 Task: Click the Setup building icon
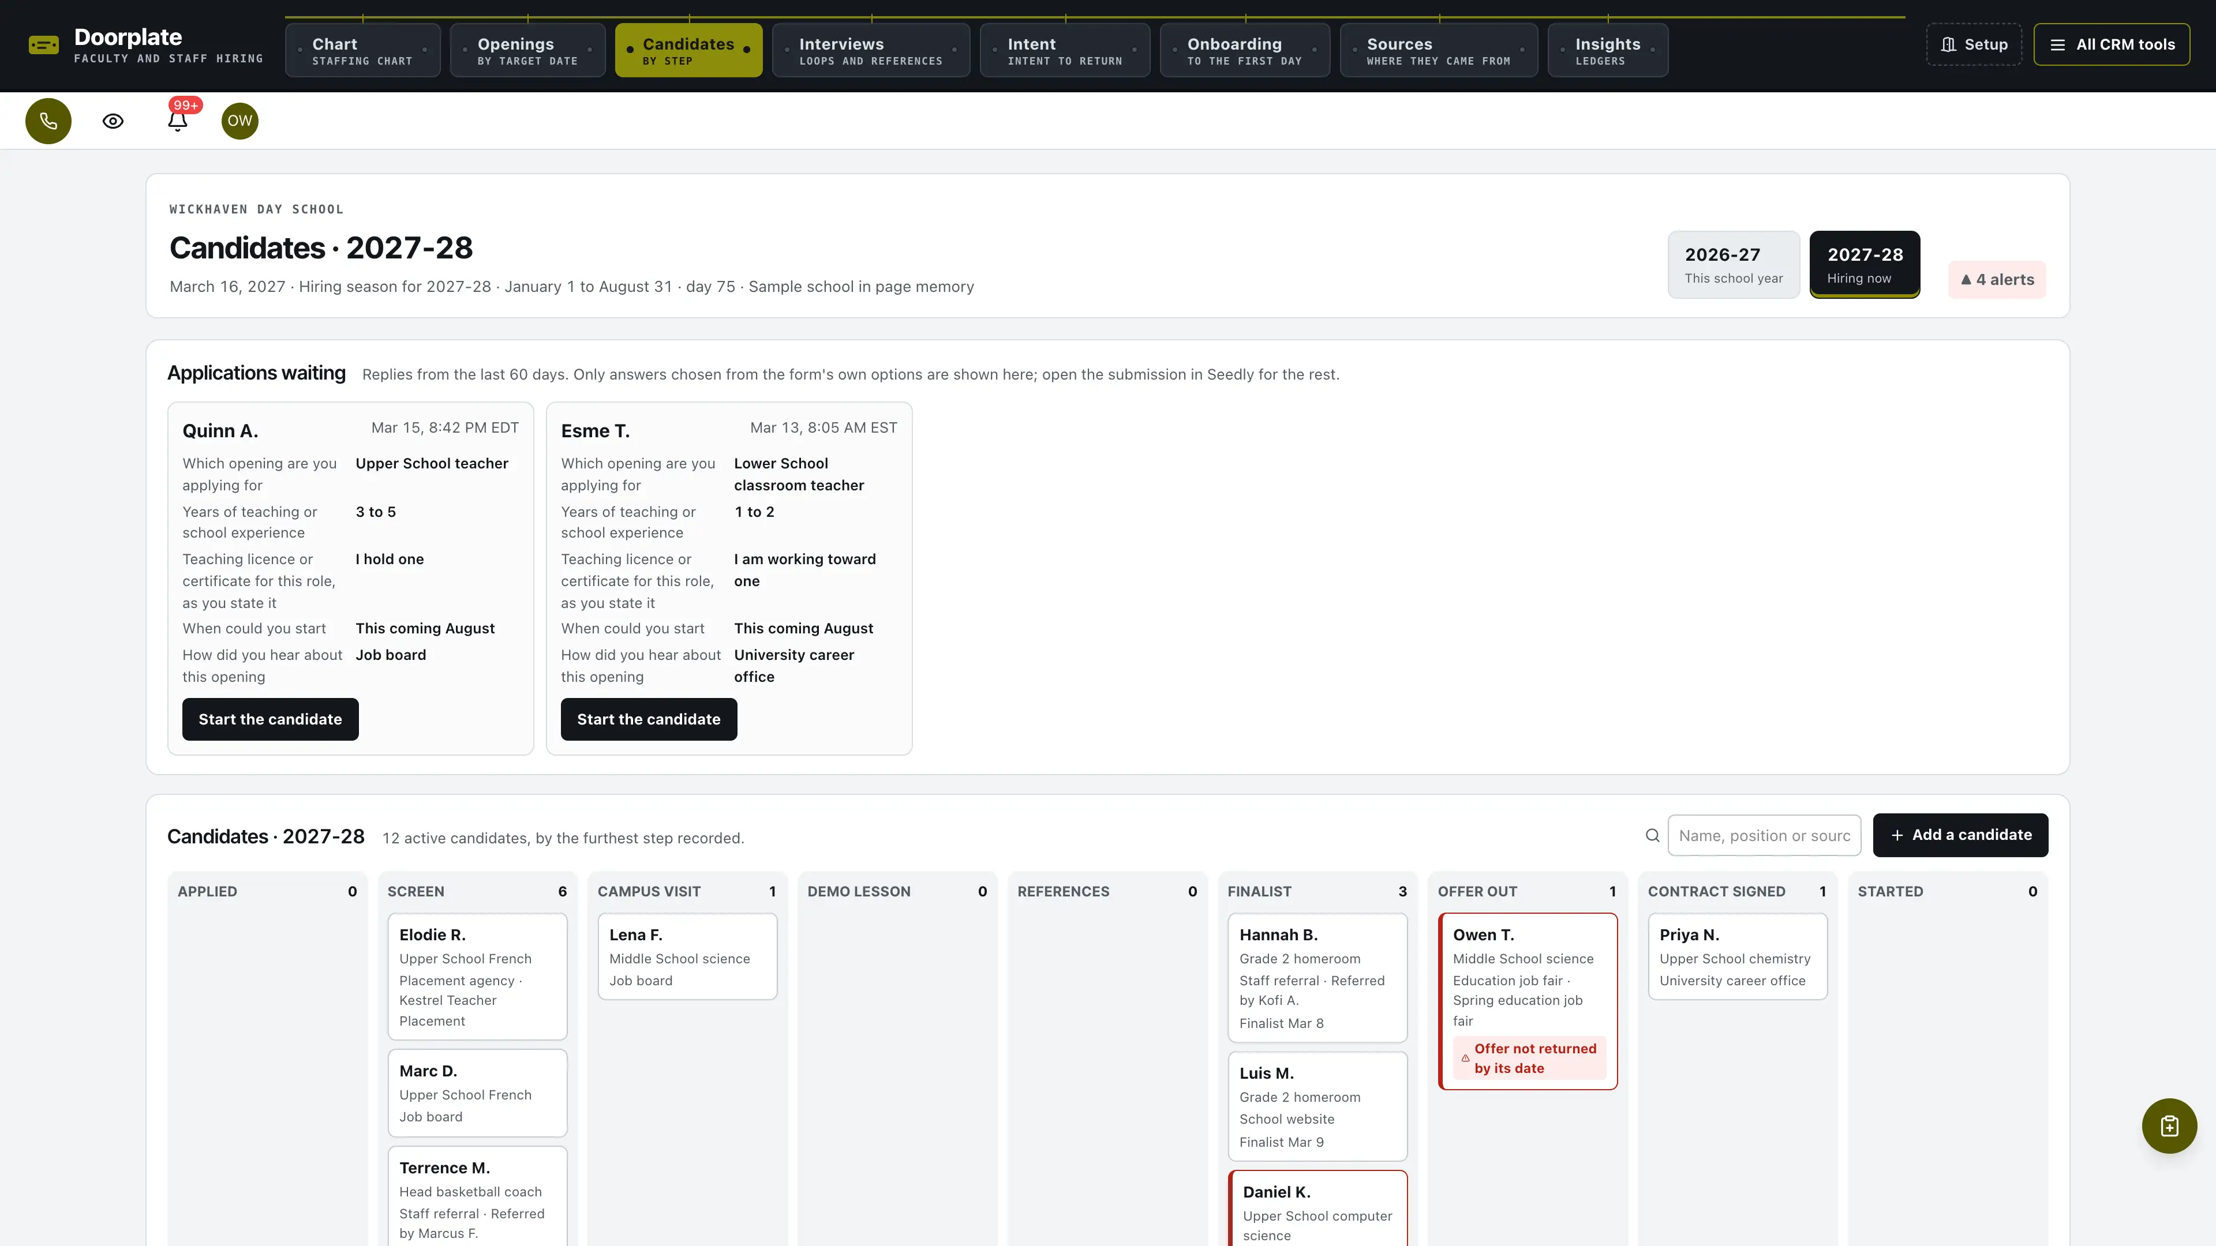point(1949,45)
